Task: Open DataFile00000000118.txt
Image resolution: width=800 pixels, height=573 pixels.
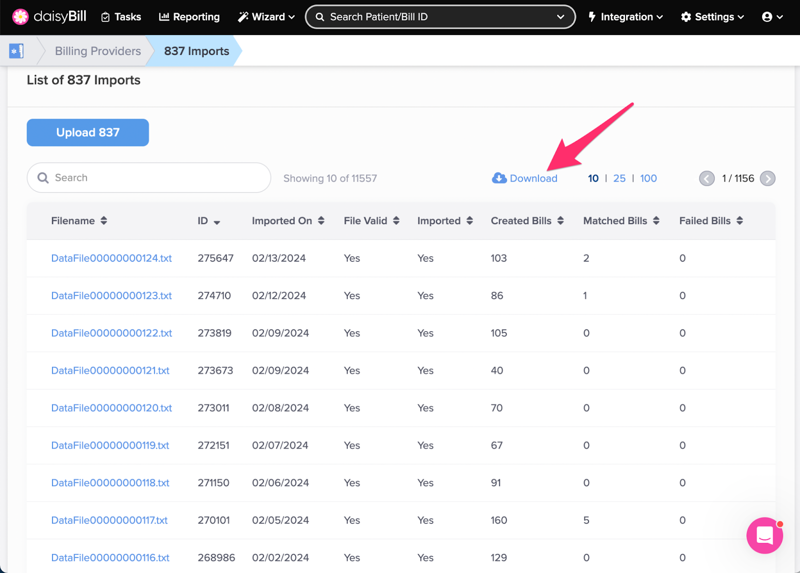Action: click(x=110, y=483)
